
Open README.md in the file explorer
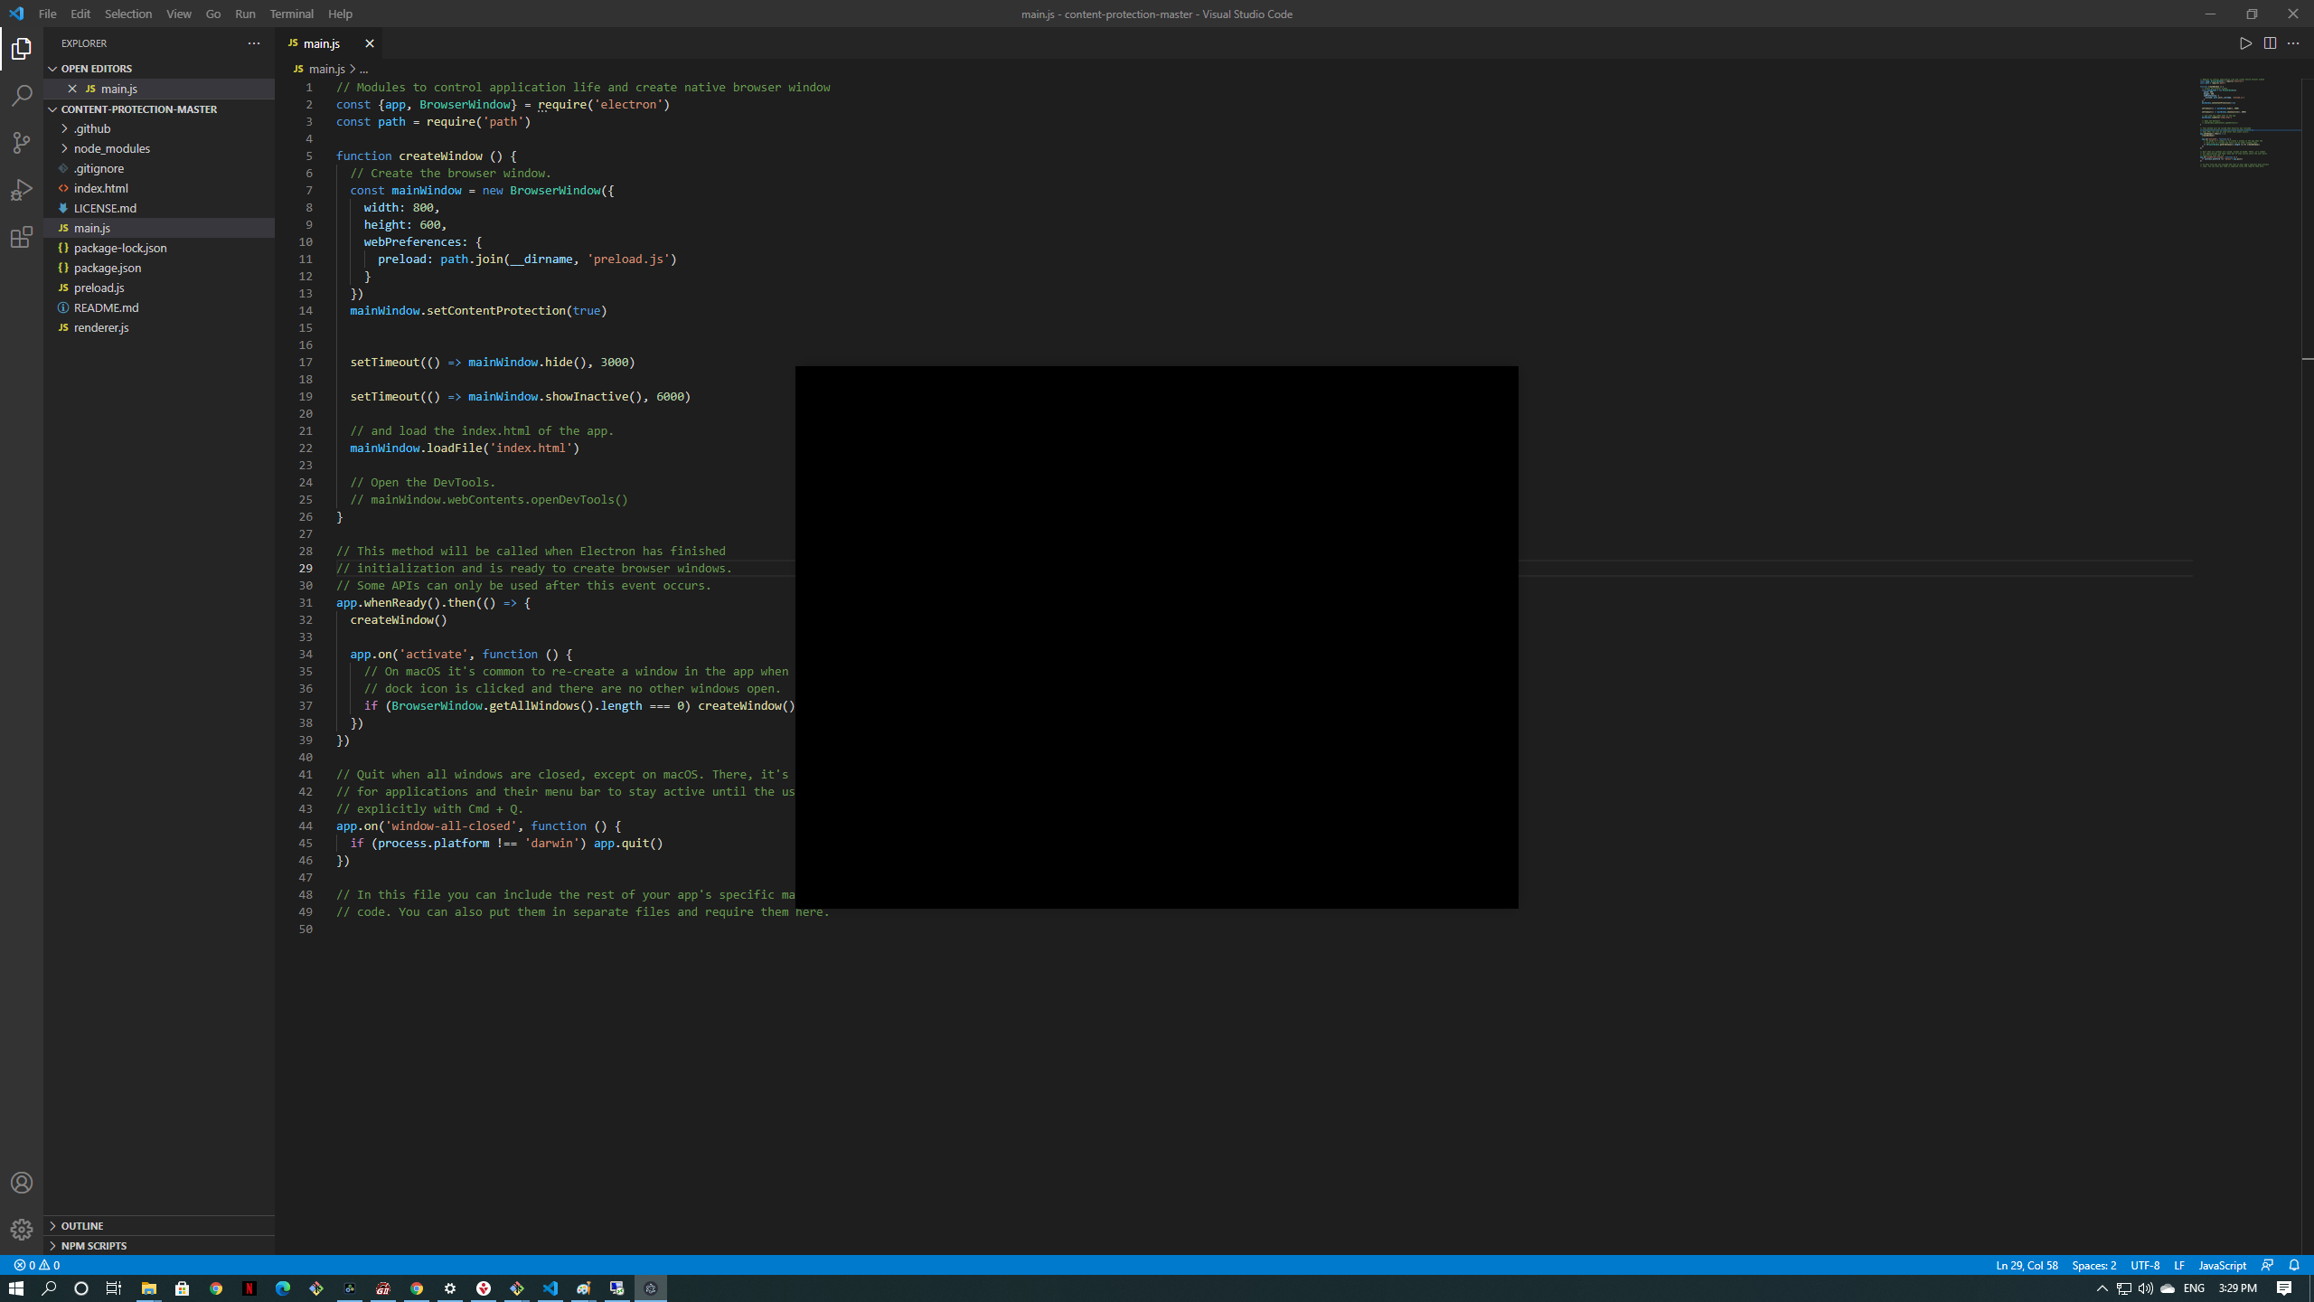coord(159,307)
